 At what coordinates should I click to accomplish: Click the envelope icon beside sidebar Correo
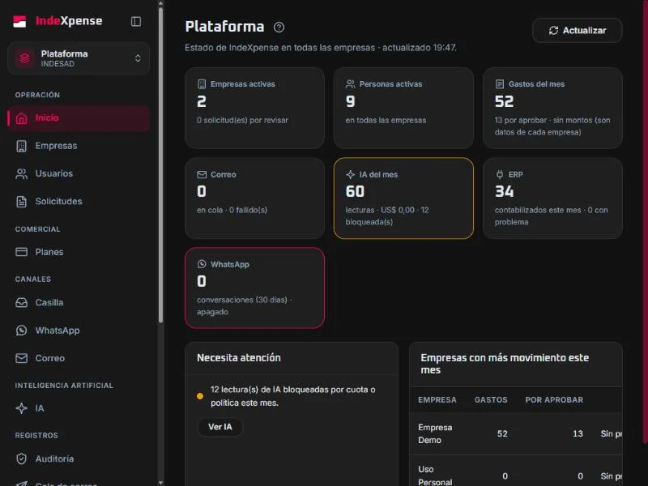point(22,358)
